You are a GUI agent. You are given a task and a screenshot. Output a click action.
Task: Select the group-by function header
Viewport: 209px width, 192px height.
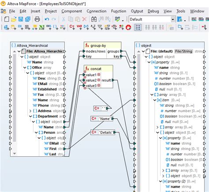tap(103, 45)
